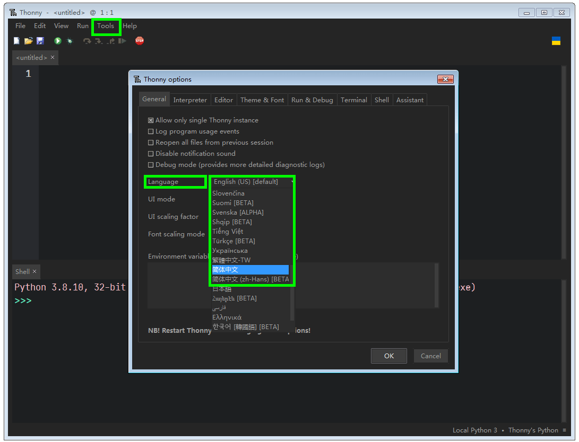Pick 繁體中文-TW in the language list
This screenshot has height=442, width=579.
(250, 260)
